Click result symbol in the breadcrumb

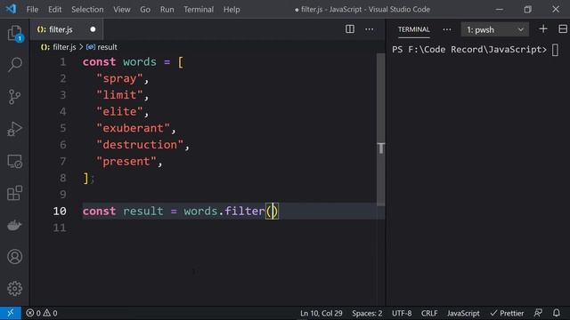[107, 47]
